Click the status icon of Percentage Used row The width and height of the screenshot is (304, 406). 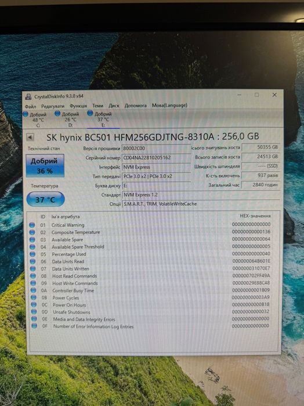click(32, 254)
